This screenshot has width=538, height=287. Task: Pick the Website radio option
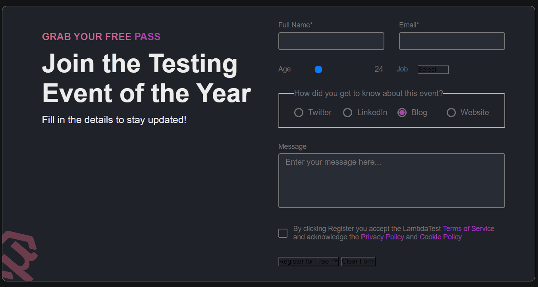tap(451, 113)
